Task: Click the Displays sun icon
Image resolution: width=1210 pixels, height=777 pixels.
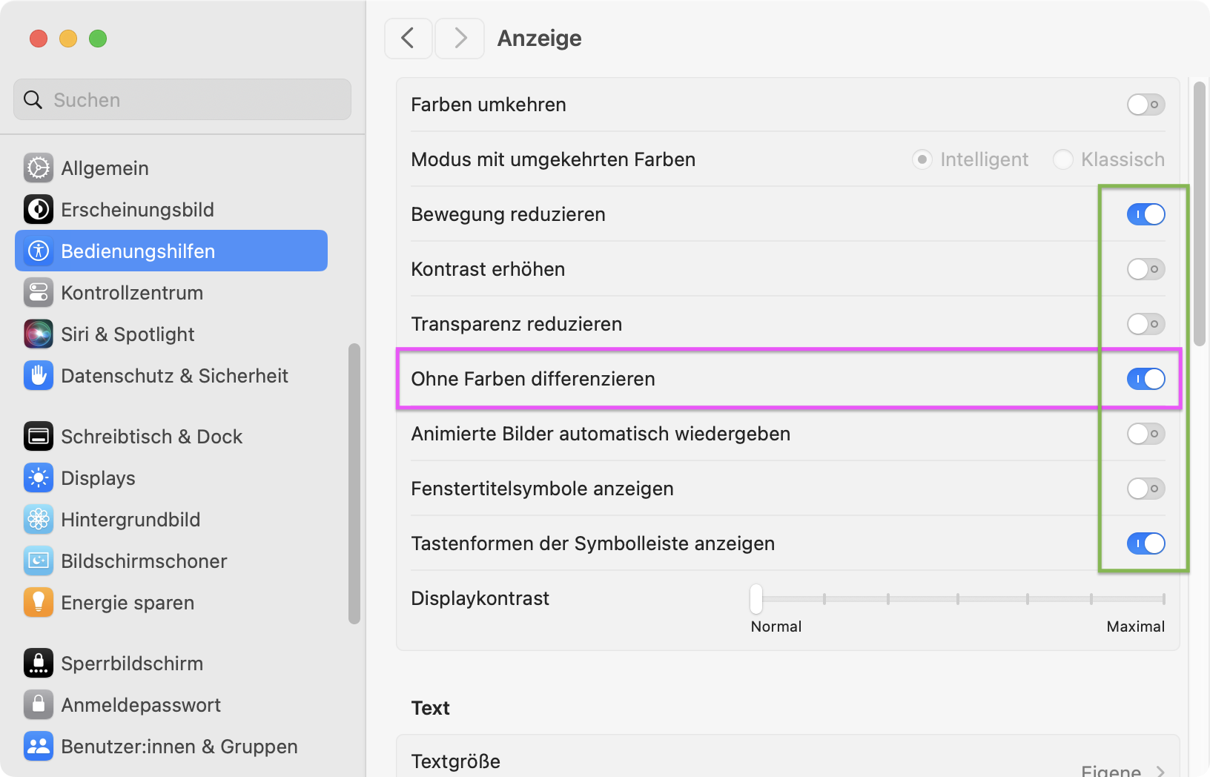Action: pyautogui.click(x=39, y=478)
